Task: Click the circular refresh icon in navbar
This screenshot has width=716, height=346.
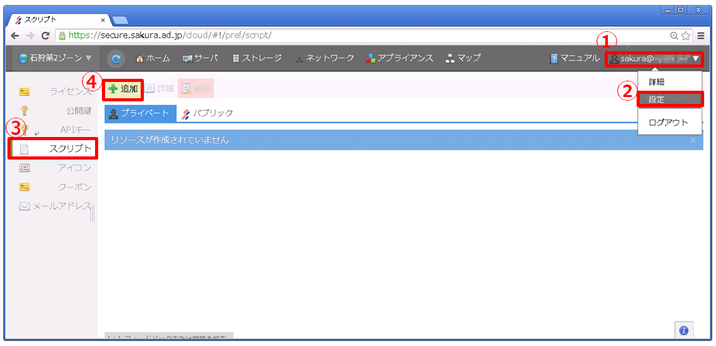Action: pos(116,58)
